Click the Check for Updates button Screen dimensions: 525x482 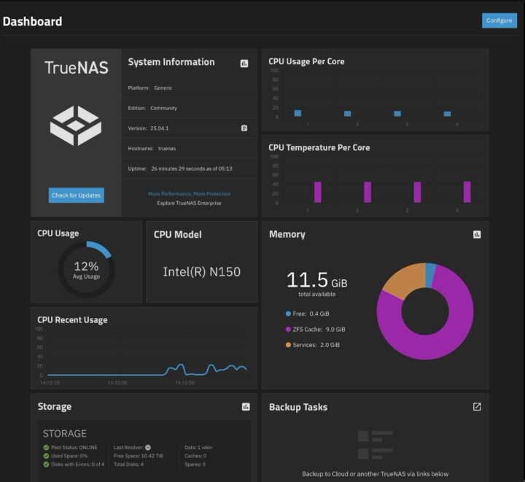pos(77,195)
